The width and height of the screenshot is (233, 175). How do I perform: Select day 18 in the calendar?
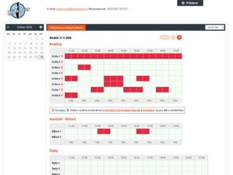click(9, 53)
